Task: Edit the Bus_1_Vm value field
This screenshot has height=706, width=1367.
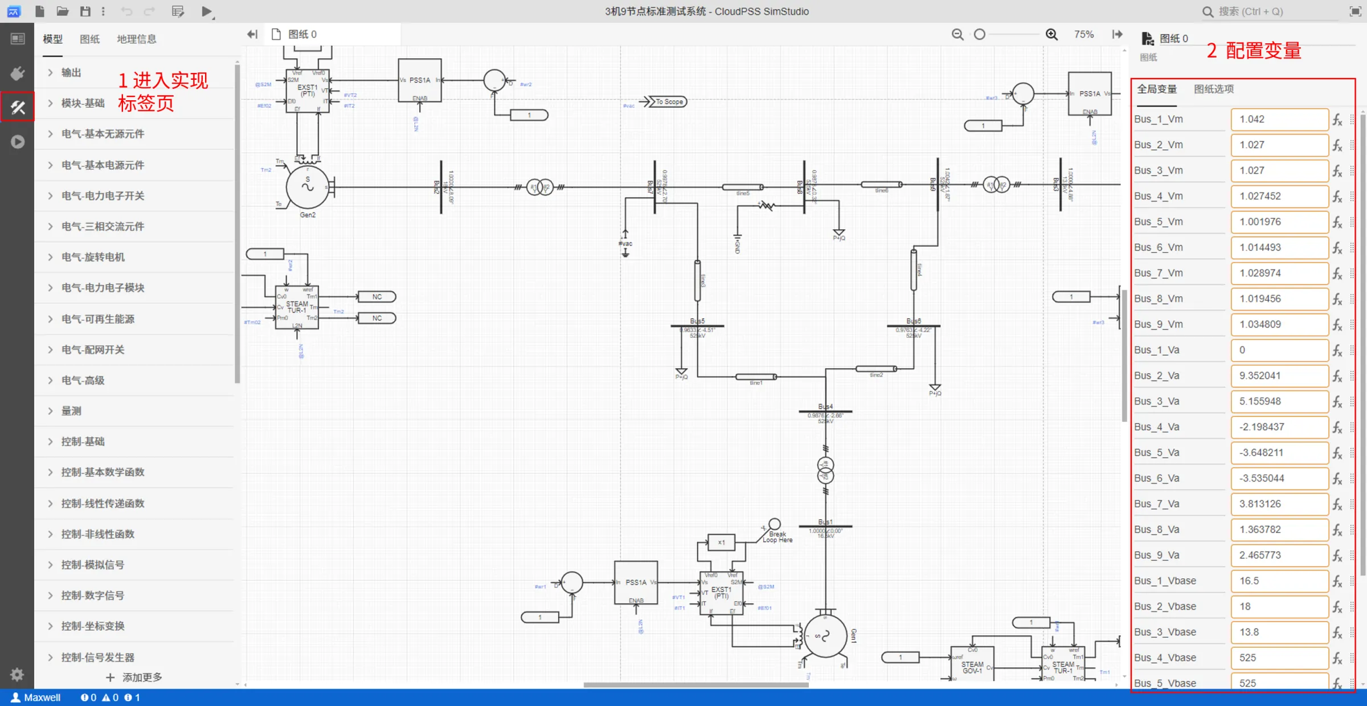Action: point(1279,120)
